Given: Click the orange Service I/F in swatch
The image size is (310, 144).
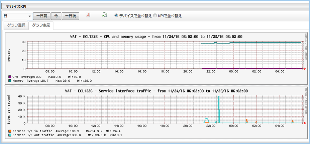Looking at the screenshot, I should [x=10, y=131].
